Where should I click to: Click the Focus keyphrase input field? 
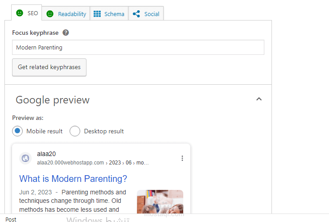coord(138,47)
